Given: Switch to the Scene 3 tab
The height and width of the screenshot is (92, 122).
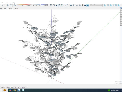Looking at the screenshot, I should coord(5,9).
